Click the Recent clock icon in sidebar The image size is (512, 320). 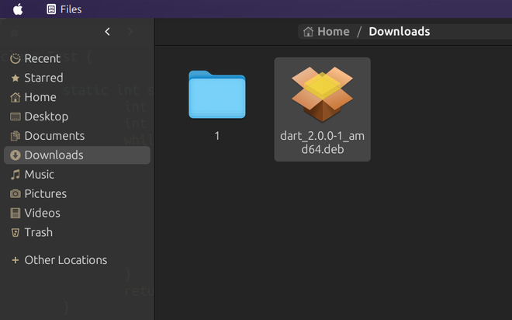(x=15, y=59)
